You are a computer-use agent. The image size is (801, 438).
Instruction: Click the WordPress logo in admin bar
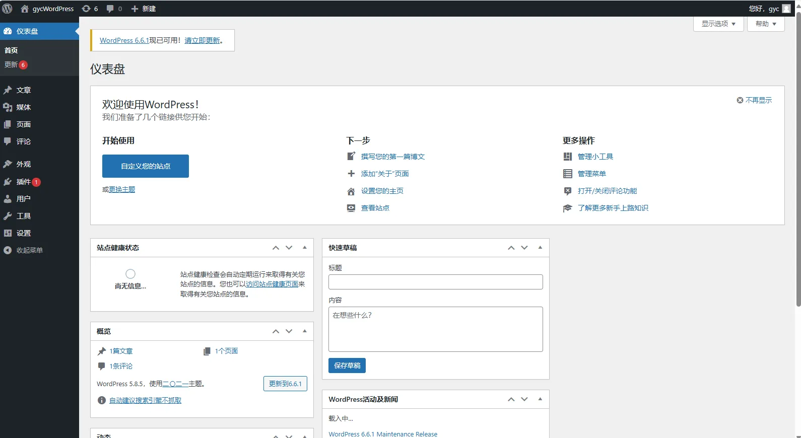[x=7, y=9]
